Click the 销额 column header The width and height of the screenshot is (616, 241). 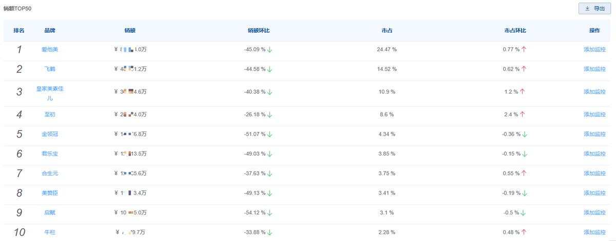coord(130,31)
